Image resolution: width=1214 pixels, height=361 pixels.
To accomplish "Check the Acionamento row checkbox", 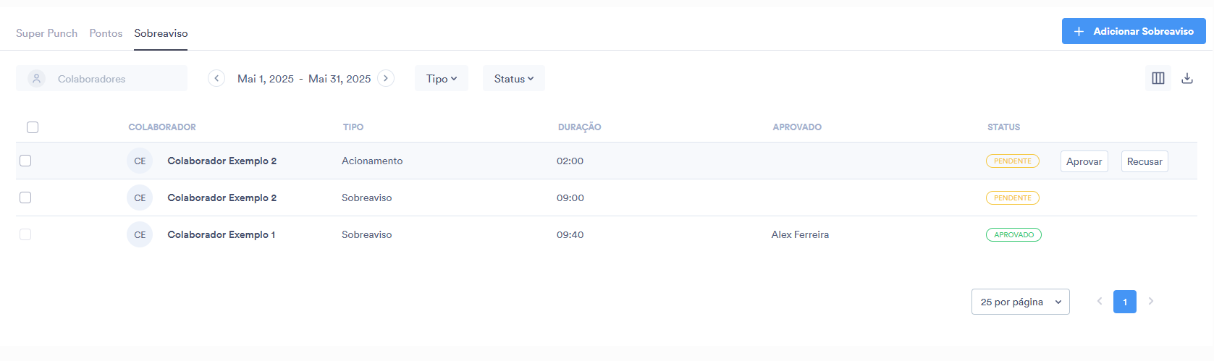I will click(x=25, y=161).
